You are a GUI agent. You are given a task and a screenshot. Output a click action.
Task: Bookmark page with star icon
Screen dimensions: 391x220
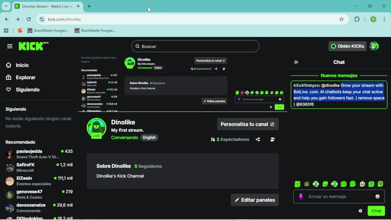pyautogui.click(x=342, y=19)
